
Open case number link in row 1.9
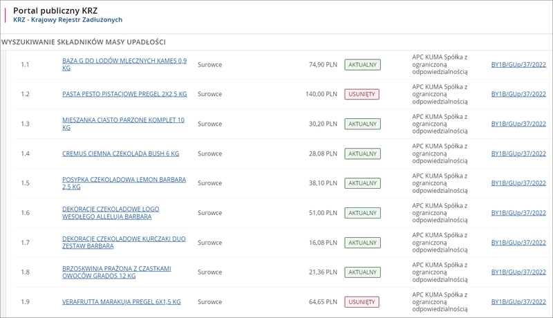point(518,302)
